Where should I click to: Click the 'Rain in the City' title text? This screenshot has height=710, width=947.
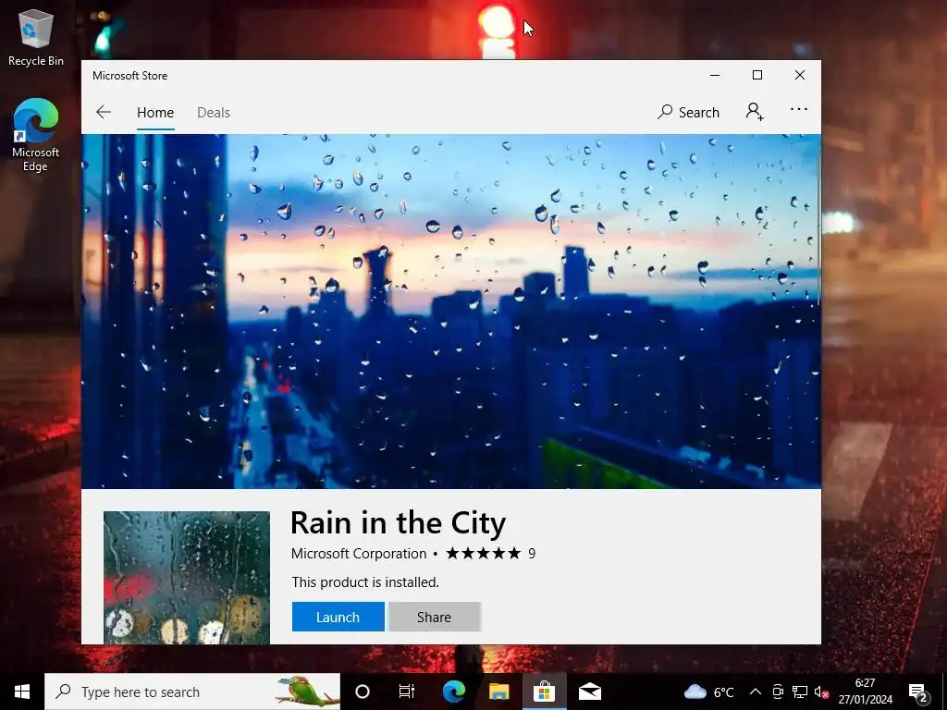pyautogui.click(x=398, y=523)
